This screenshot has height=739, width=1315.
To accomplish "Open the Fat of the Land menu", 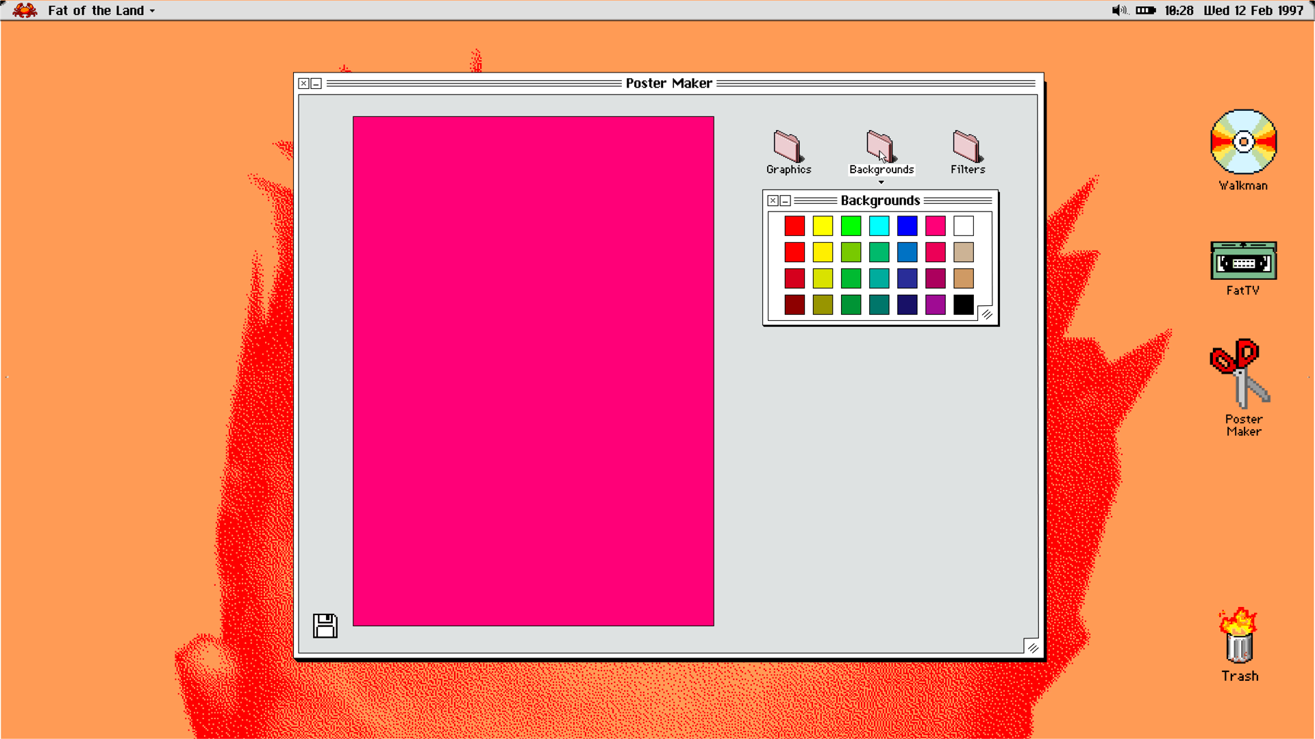I will tap(101, 10).
